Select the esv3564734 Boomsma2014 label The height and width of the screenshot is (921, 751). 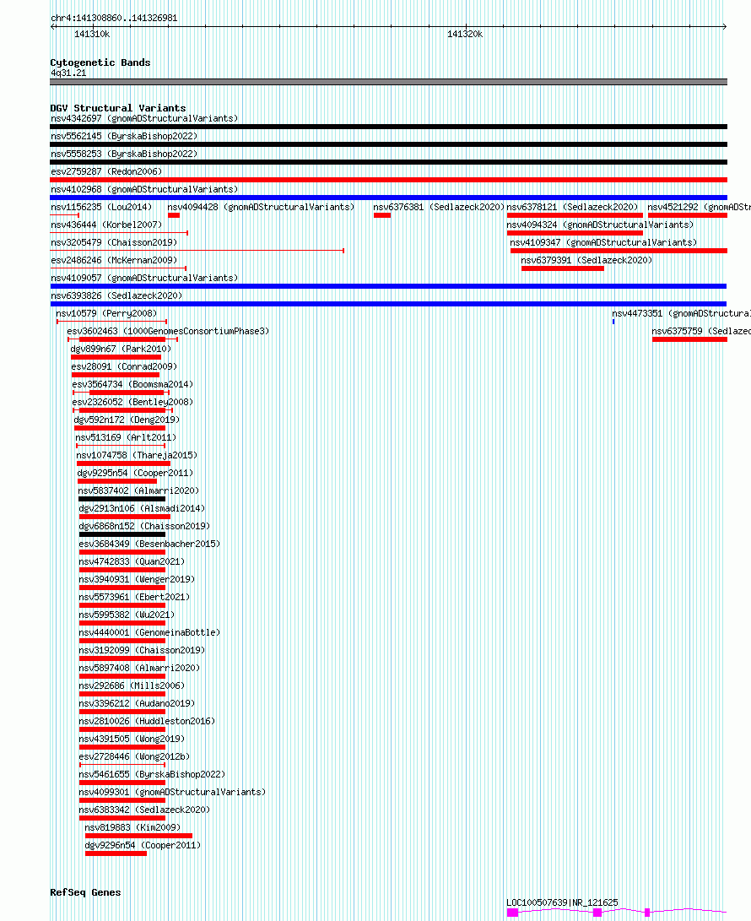132,384
